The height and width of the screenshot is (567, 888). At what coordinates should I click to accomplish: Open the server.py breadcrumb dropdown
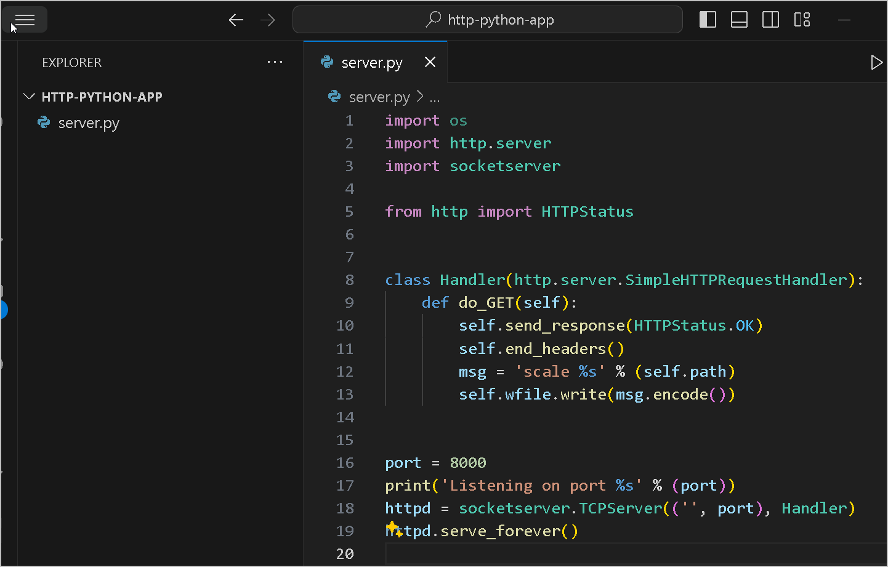(379, 97)
